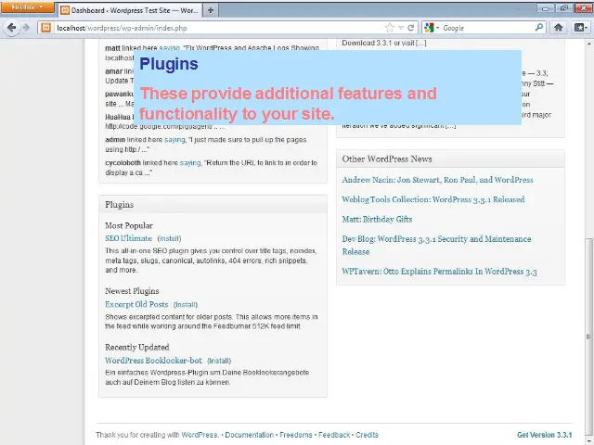Minimize the Firefox window
This screenshot has height=445, width=594.
[x=546, y=8]
